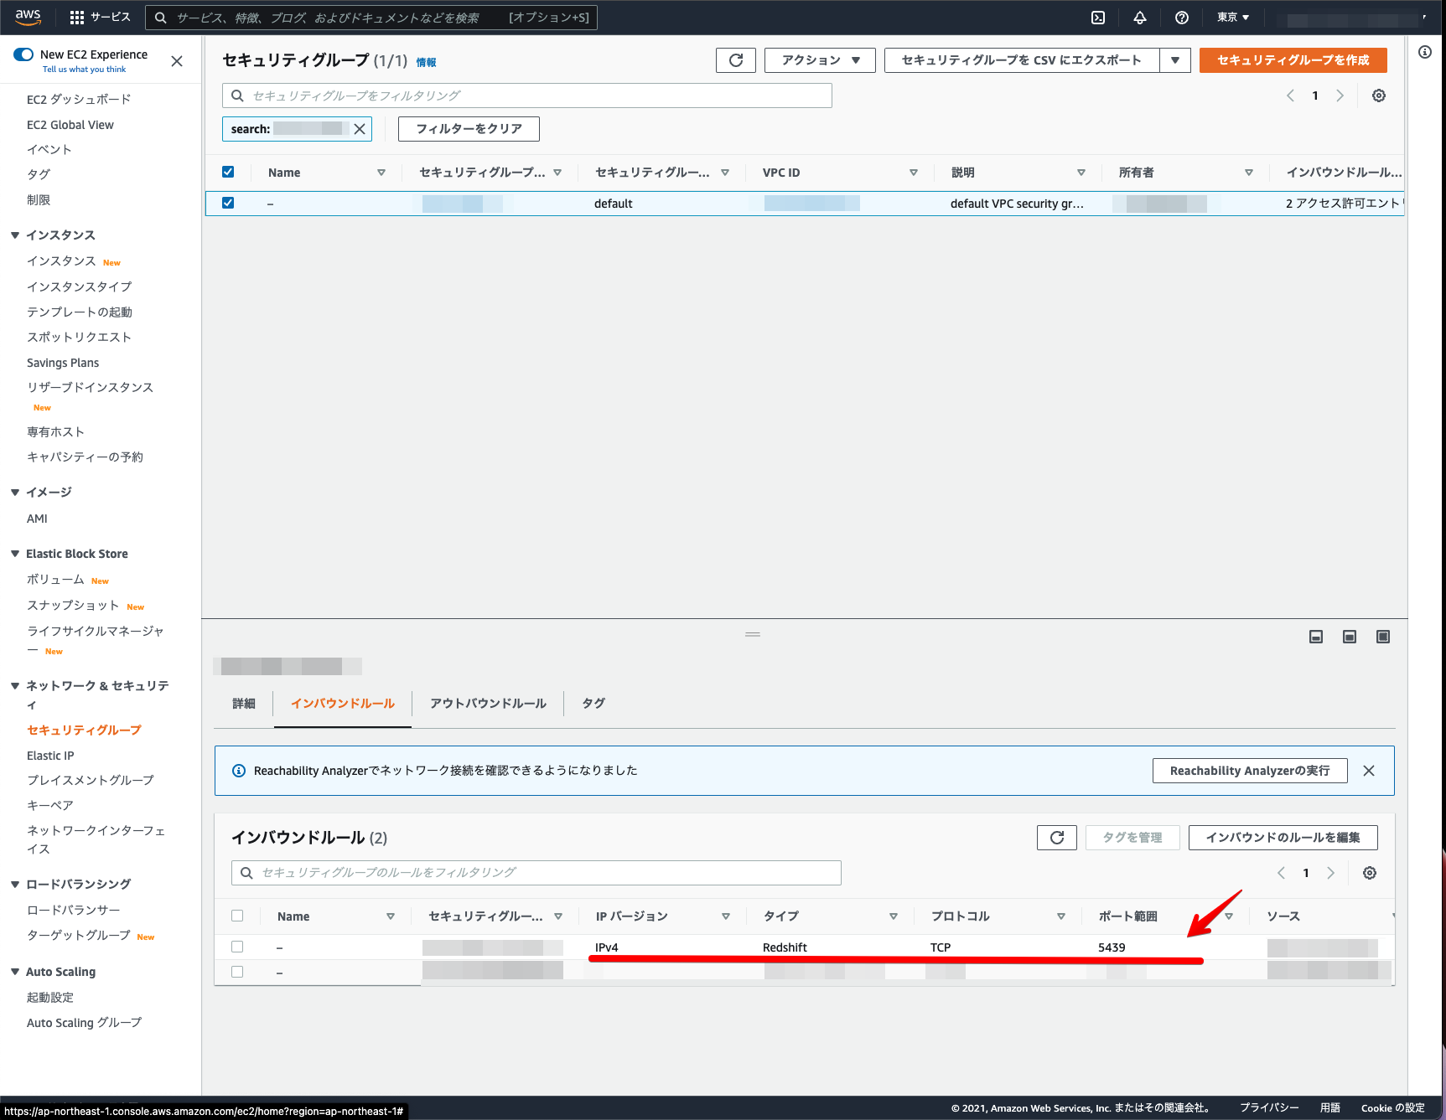Open the アクション dropdown
This screenshot has height=1120, width=1446.
click(x=819, y=59)
